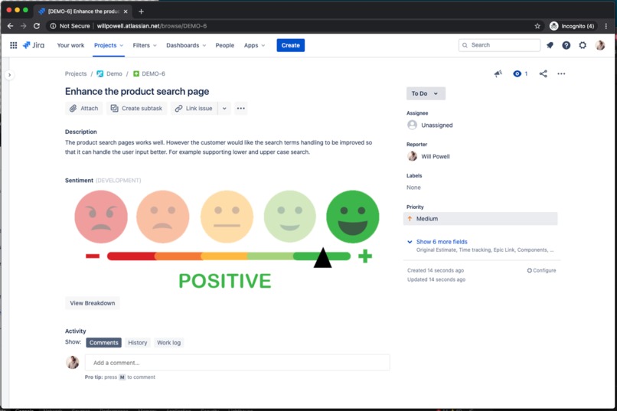Open the more actions ellipsis beside Link issue
Viewport: 617px width, 411px height.
[x=241, y=108]
